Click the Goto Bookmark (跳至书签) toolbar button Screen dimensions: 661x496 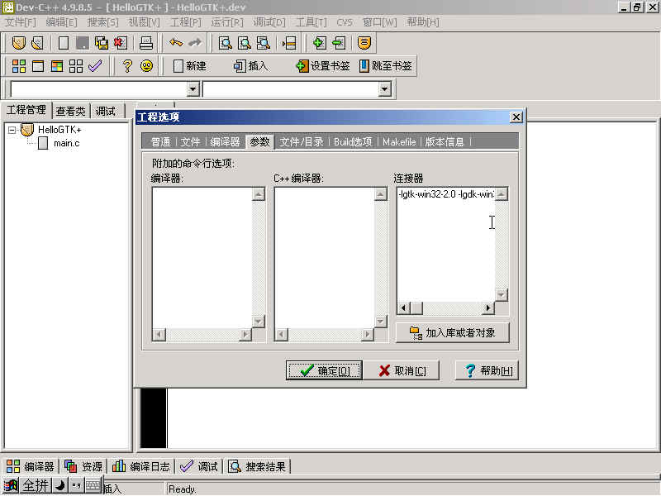tap(385, 66)
